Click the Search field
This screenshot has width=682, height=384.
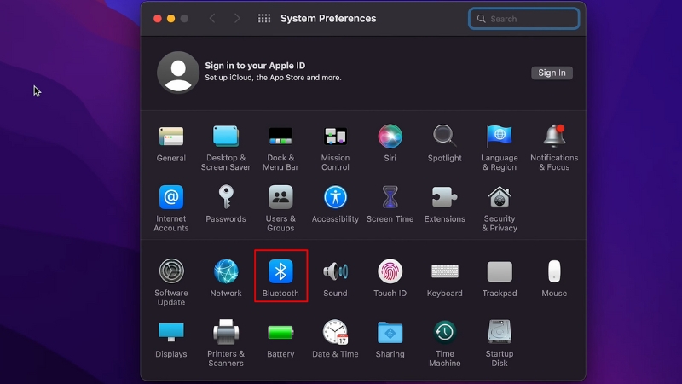coord(524,19)
